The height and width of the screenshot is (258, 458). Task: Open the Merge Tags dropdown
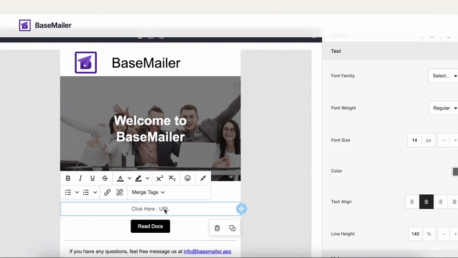click(148, 192)
